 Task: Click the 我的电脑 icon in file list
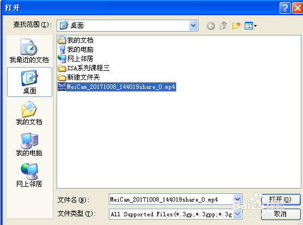pos(62,50)
